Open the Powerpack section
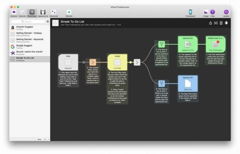The image size is (240, 154). click(190, 13)
